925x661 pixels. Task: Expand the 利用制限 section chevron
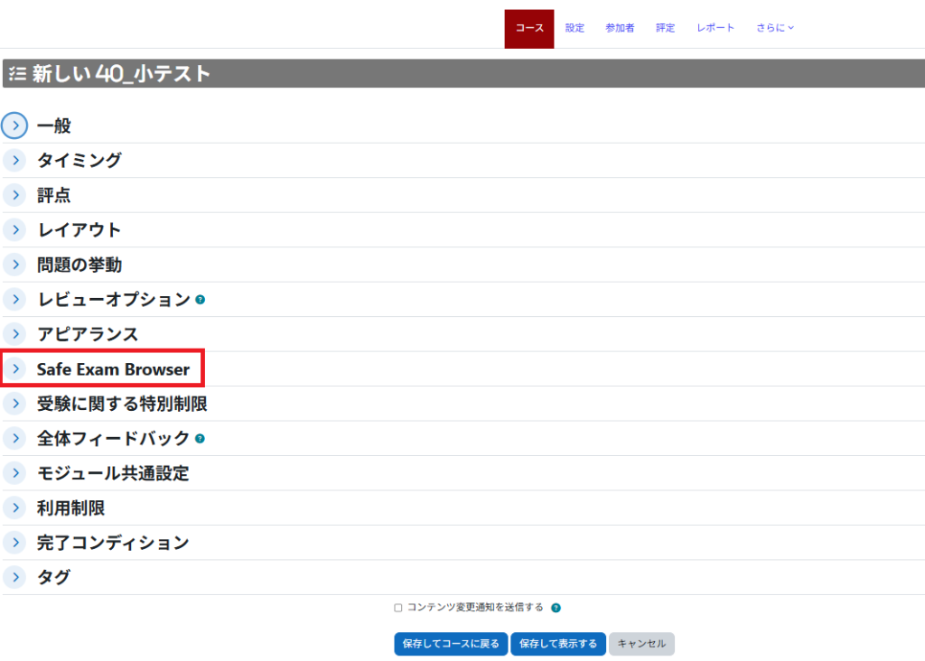pyautogui.click(x=14, y=508)
